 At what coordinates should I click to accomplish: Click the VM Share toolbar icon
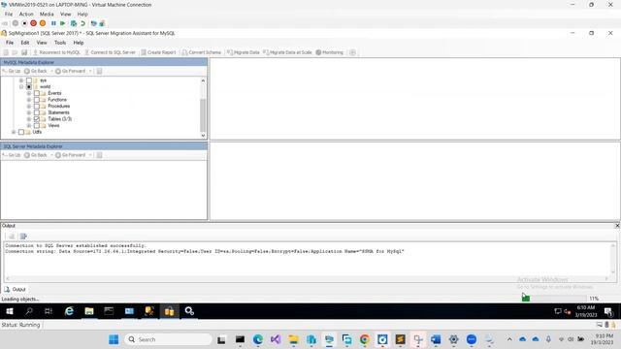tap(102, 23)
